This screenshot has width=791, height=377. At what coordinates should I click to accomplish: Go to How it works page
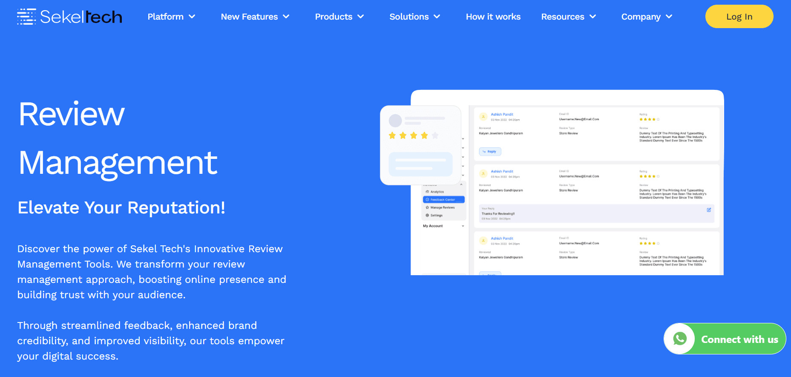(x=493, y=17)
